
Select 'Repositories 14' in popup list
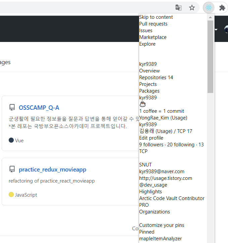(156, 78)
